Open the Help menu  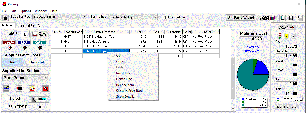pos(54,11)
